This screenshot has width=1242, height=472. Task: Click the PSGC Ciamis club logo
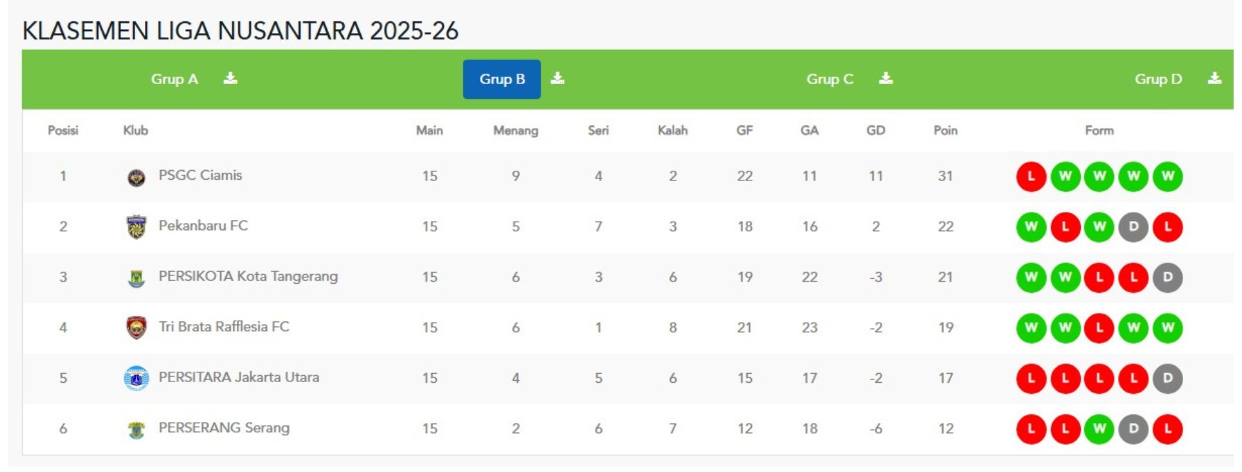[x=136, y=177]
